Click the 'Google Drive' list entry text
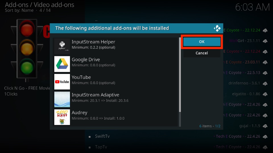The height and width of the screenshot is (153, 273). pyautogui.click(x=86, y=59)
